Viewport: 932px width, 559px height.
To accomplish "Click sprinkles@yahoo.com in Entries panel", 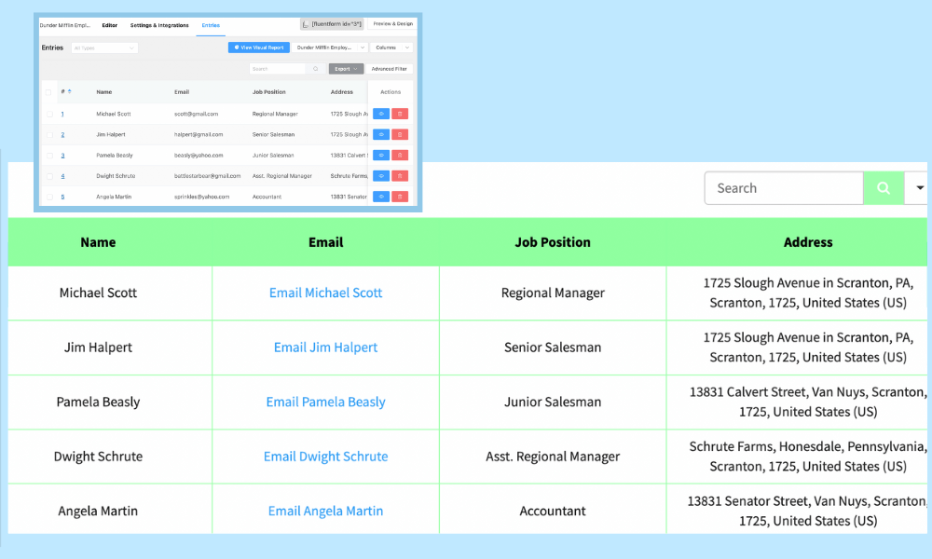I will (201, 197).
